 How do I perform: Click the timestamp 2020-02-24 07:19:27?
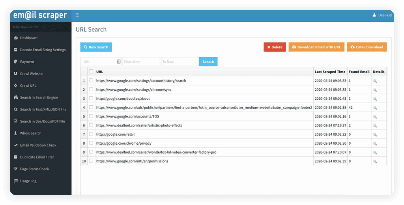tap(330, 125)
